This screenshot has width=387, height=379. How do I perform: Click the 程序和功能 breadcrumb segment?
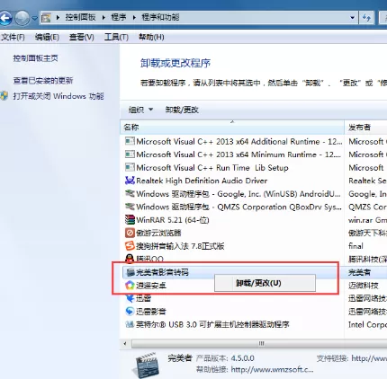pyautogui.click(x=160, y=17)
